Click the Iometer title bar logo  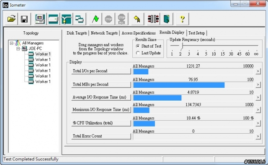pos(5,5)
